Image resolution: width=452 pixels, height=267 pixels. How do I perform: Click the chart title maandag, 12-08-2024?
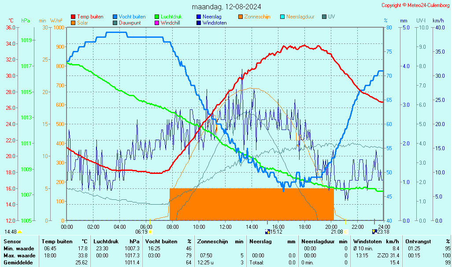[x=226, y=7]
